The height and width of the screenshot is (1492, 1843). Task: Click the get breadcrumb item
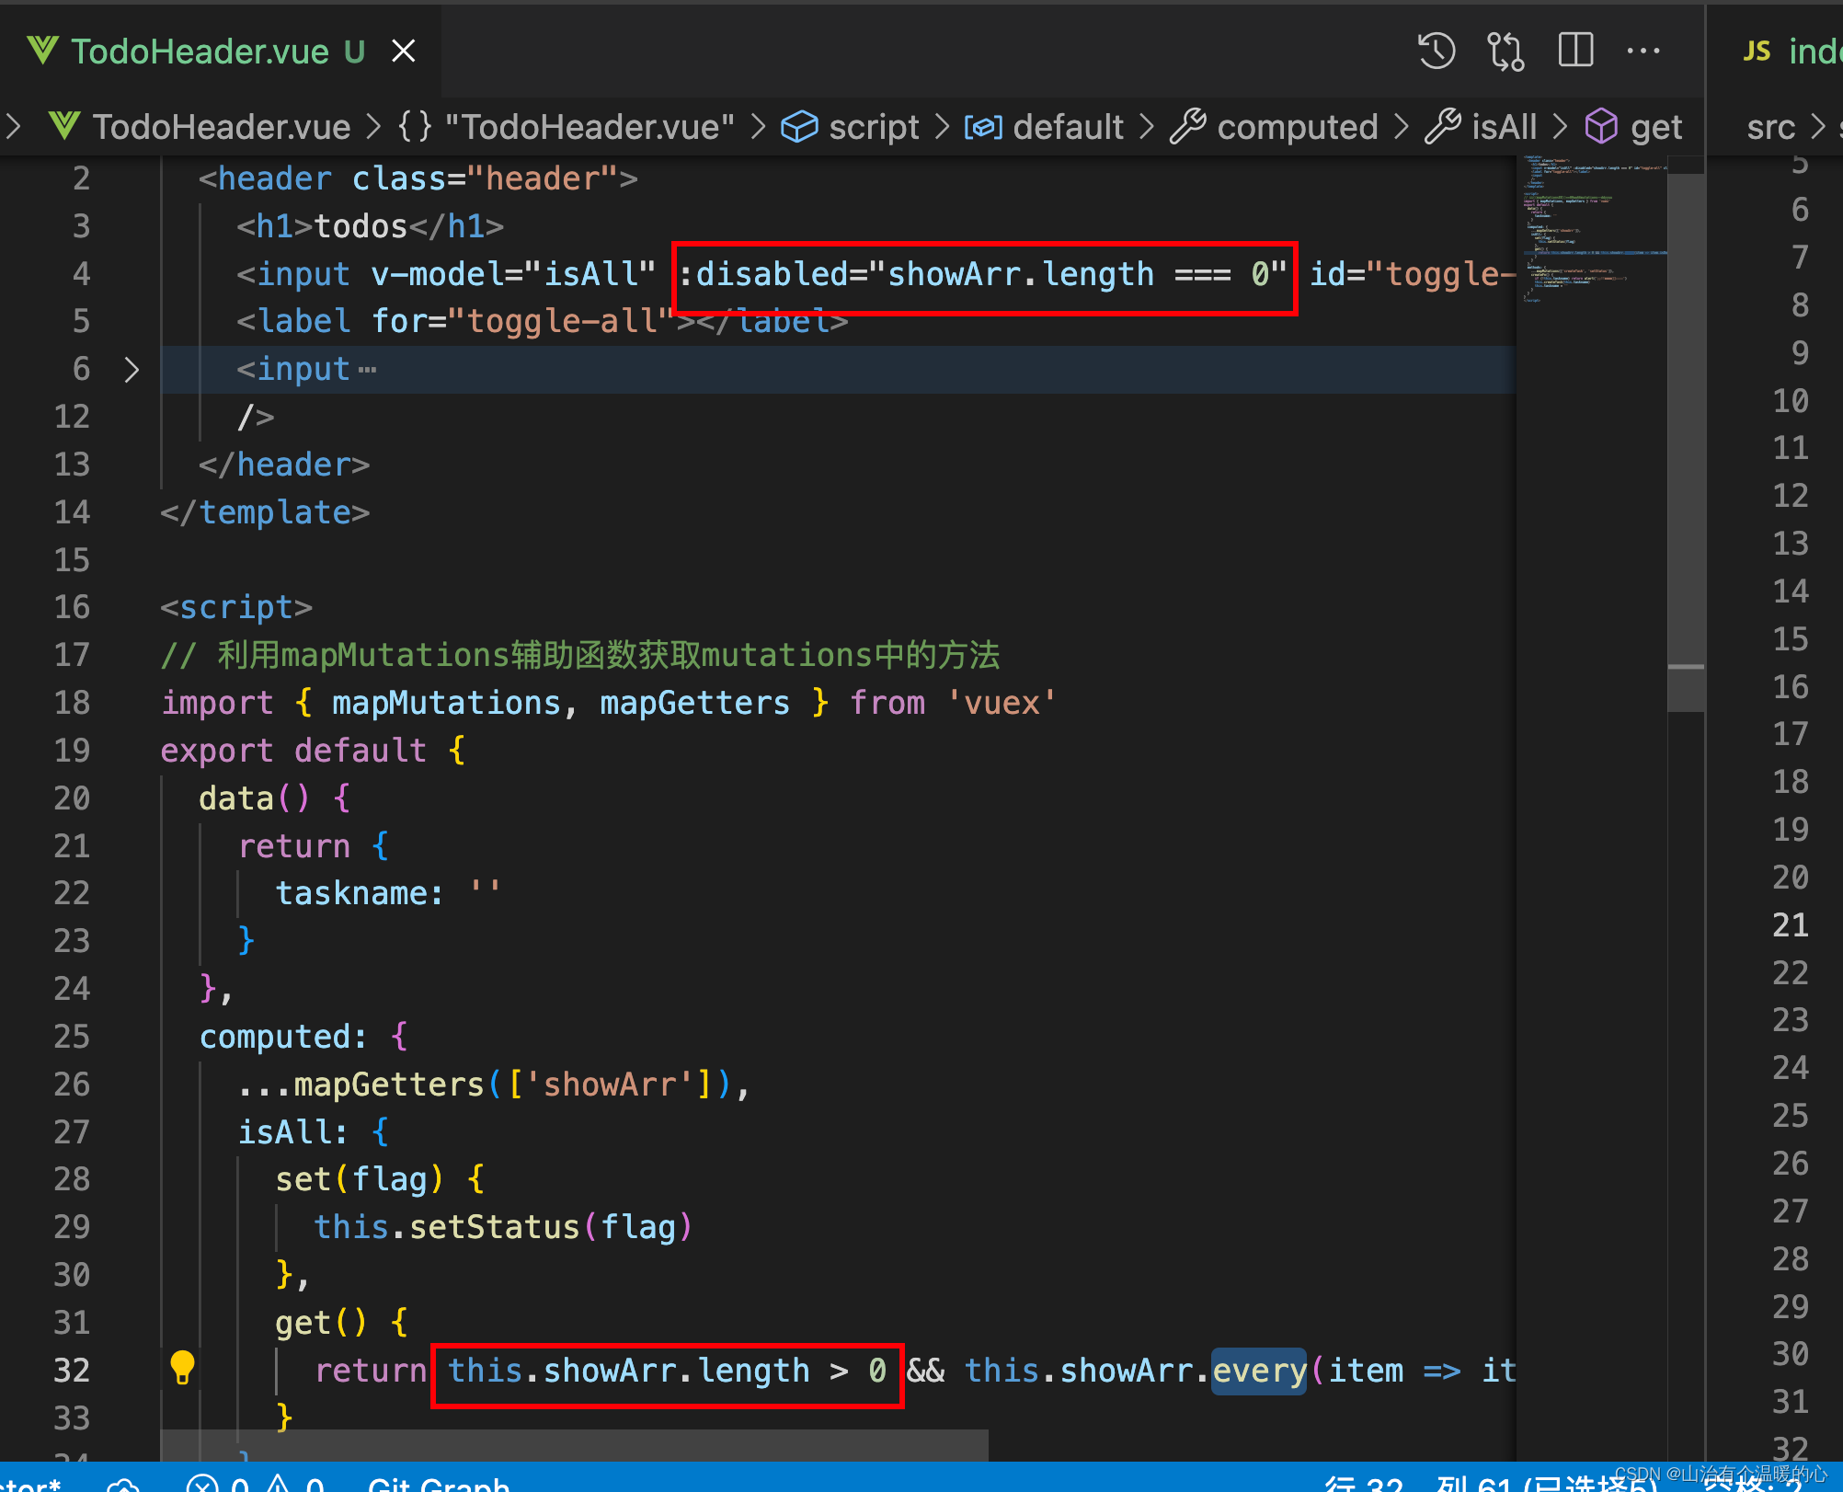1654,126
